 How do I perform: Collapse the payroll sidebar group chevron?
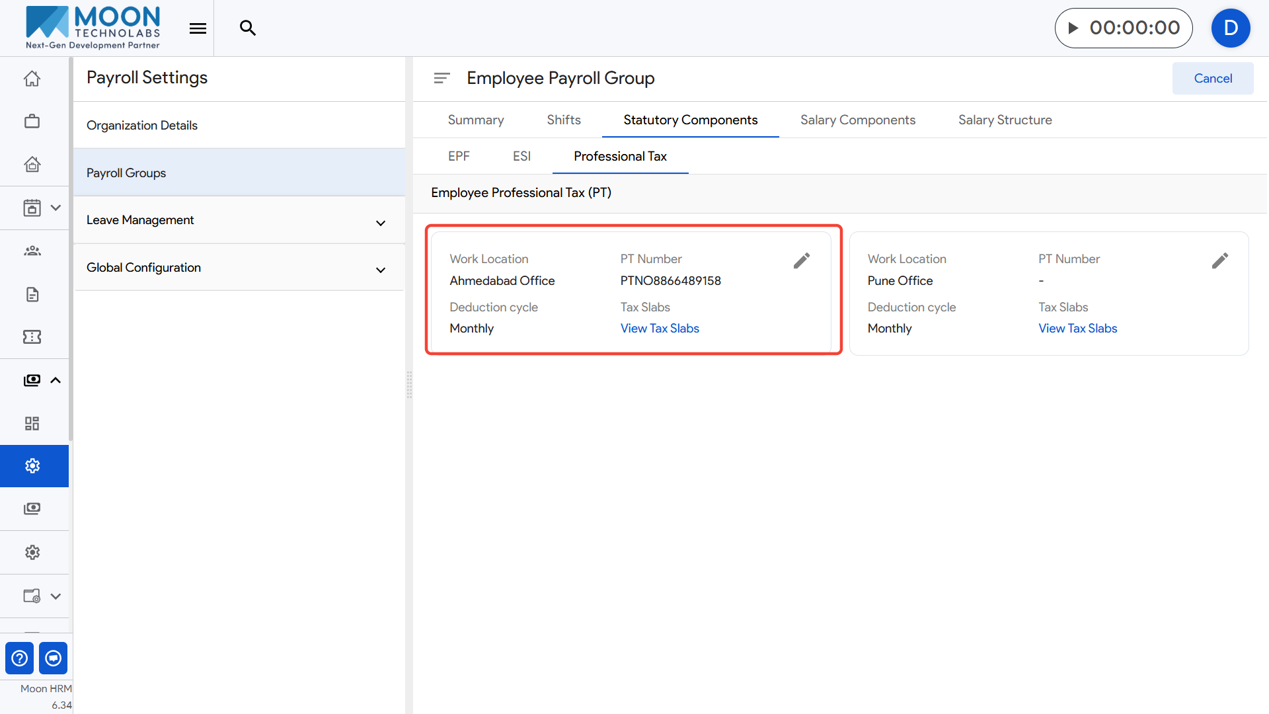(x=56, y=380)
